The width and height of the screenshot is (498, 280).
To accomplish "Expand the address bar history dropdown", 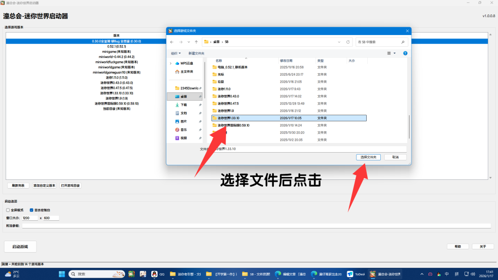I will 340,42.
